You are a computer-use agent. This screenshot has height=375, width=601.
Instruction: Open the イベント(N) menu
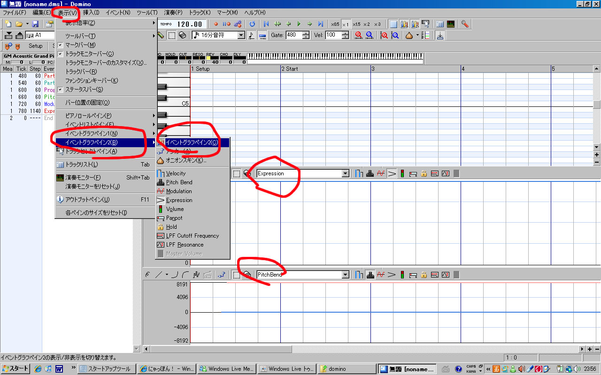click(x=118, y=12)
